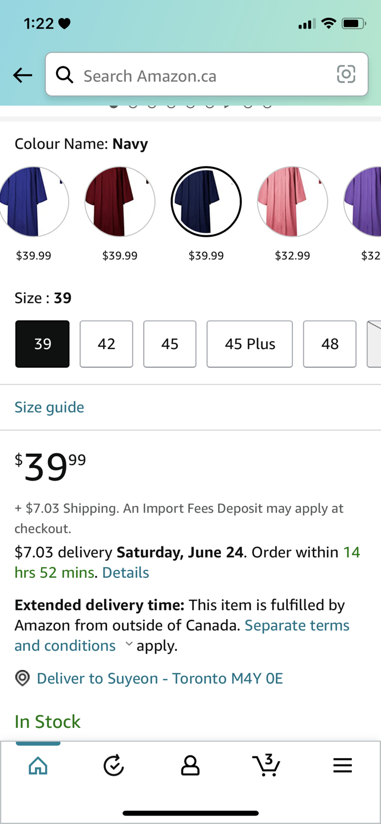Viewport: 381px width, 824px height.
Task: Select size 45 Plus
Action: click(x=250, y=344)
